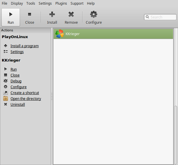Screen dimensions: 178x165
Task: Click the plus icon beside Install a program
Action: [6, 46]
